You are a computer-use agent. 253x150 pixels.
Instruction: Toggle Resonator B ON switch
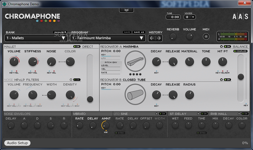coord(227,80)
